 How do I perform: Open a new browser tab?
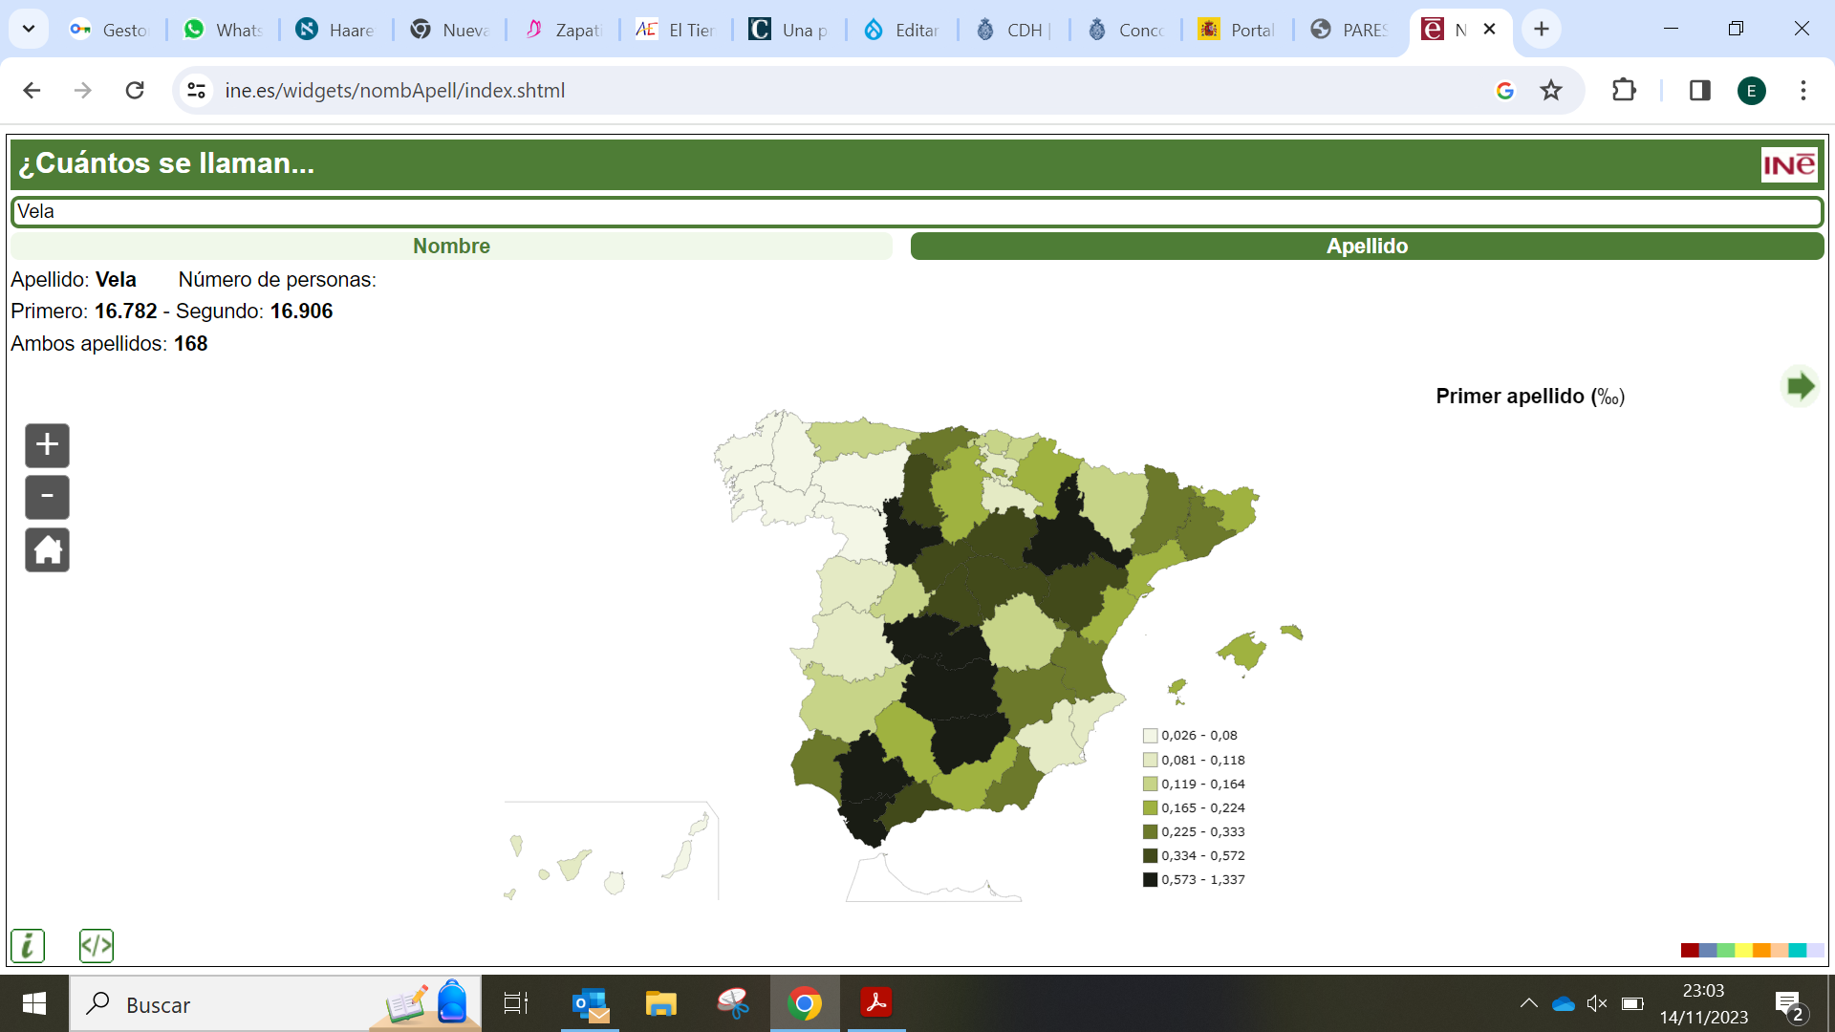[x=1541, y=29]
